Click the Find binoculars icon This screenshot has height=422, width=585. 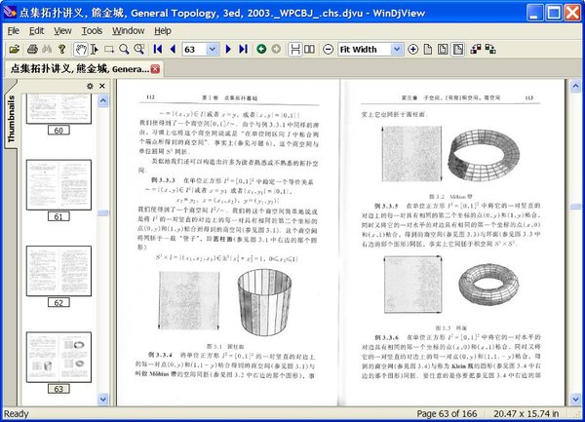47,49
